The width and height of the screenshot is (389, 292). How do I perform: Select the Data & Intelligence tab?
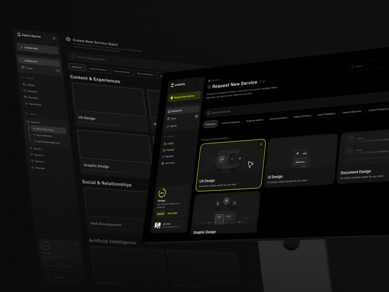click(x=326, y=114)
